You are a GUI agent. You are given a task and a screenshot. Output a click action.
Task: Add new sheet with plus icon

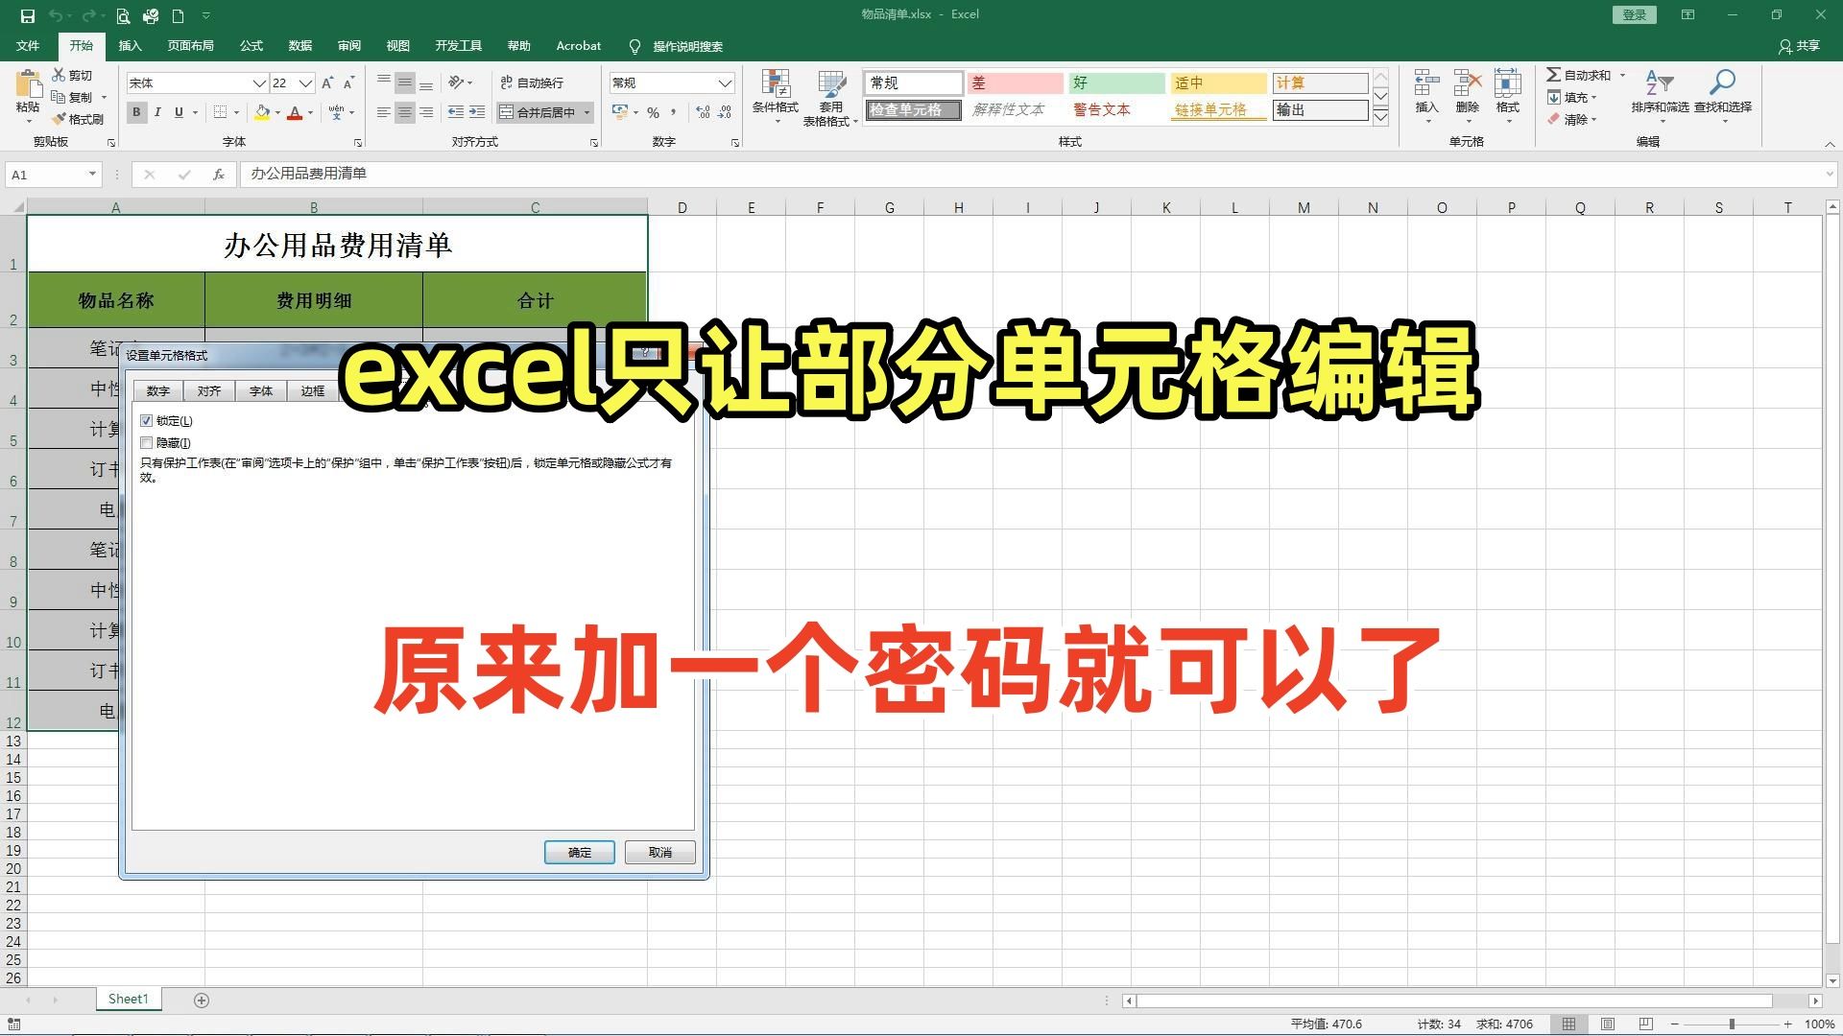click(202, 1001)
